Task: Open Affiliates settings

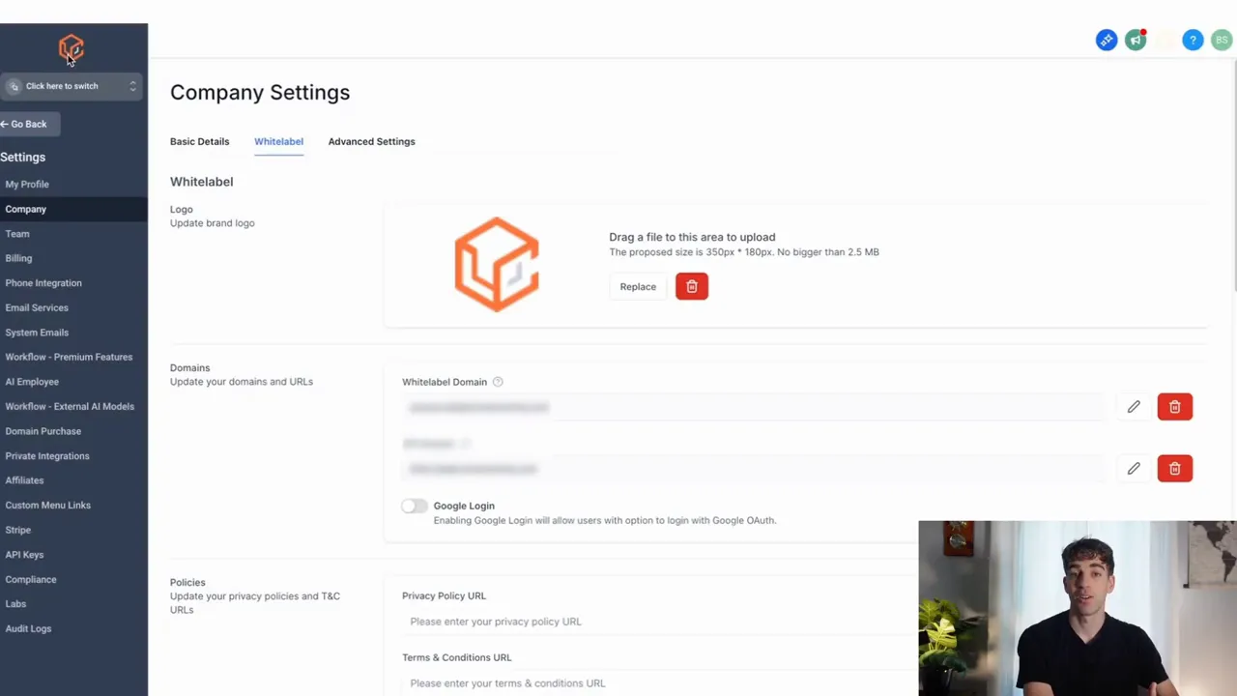Action: click(x=24, y=480)
